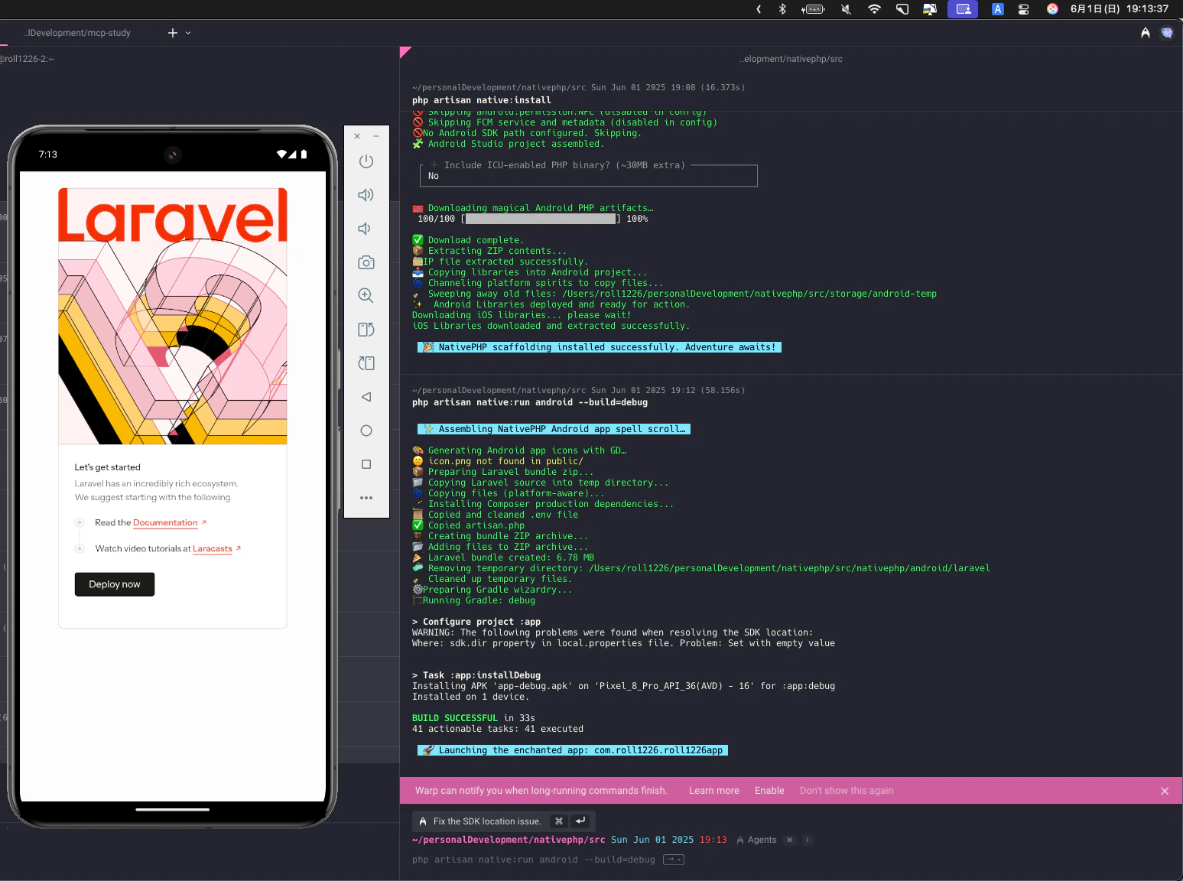Open the display mirroring menu bar icon
Image resolution: width=1183 pixels, height=881 pixels.
click(930, 9)
